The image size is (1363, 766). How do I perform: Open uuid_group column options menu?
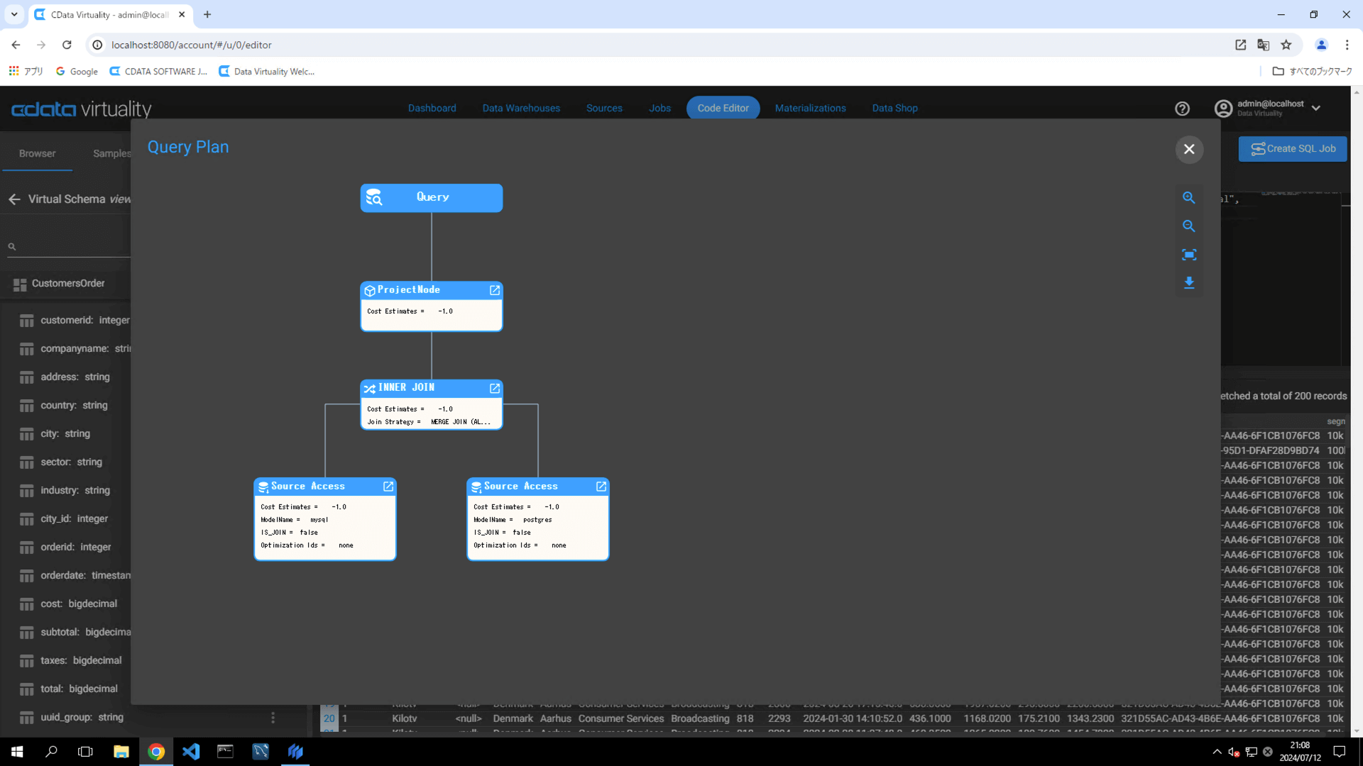(x=273, y=718)
